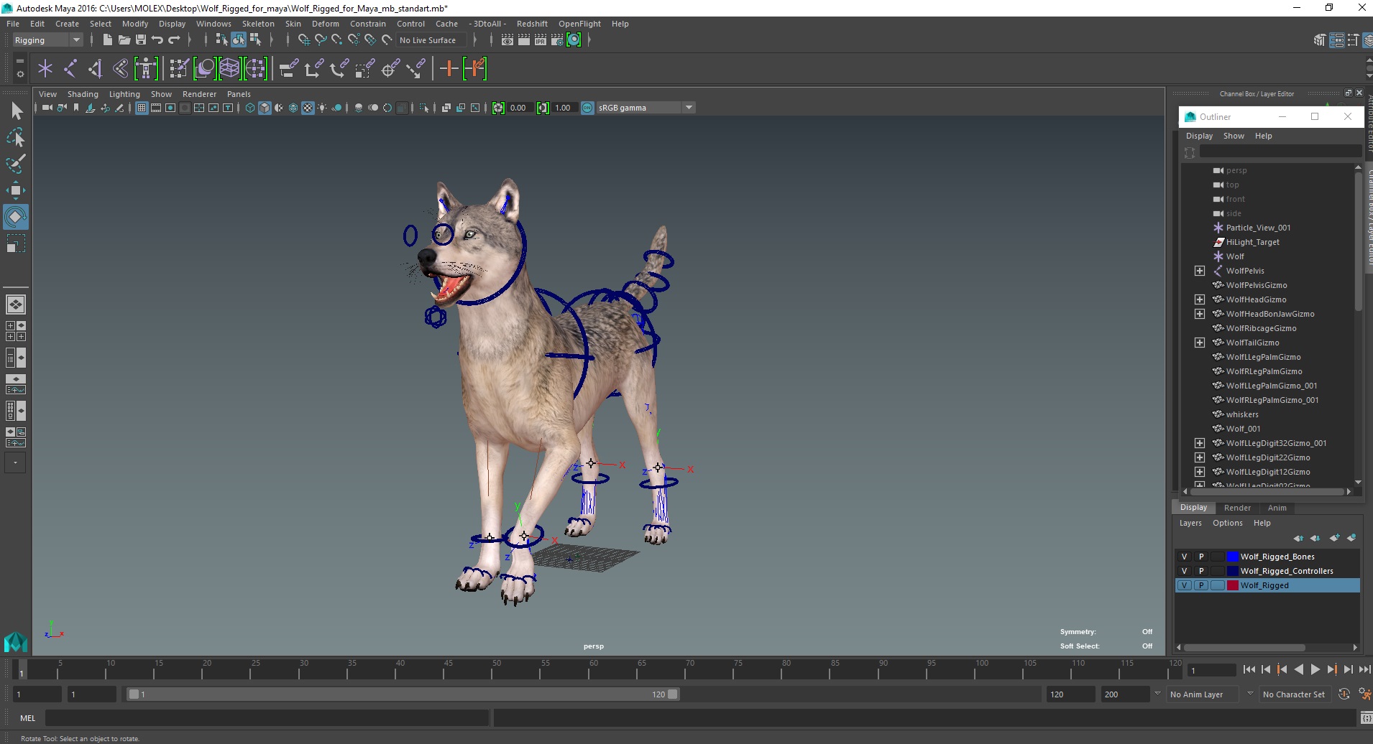Activate the Lasso Select tool
Image resolution: width=1373 pixels, height=744 pixels.
pos(16,138)
